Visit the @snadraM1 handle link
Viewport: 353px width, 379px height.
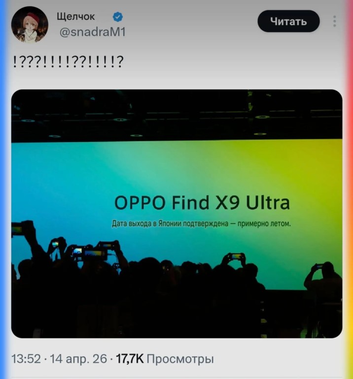click(x=93, y=32)
